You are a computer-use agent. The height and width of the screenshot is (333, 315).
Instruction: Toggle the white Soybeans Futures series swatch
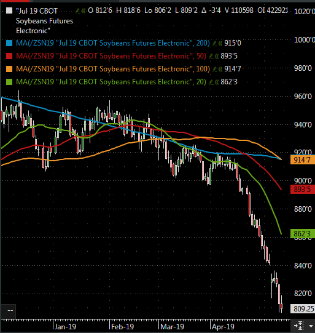tap(9, 10)
